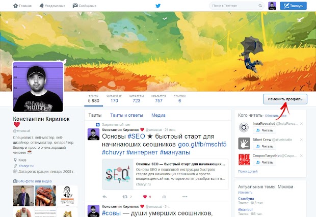Click the #chuvyr hashtag
The height and width of the screenshot is (217, 316).
click(x=113, y=152)
